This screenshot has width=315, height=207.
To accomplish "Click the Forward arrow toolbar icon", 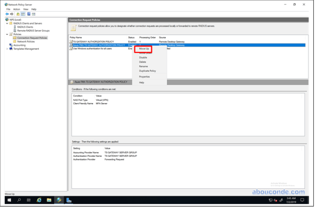I will pos(12,14).
